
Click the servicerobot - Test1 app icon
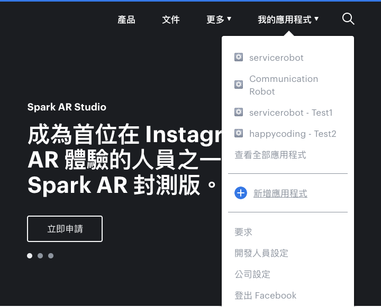[x=238, y=112]
